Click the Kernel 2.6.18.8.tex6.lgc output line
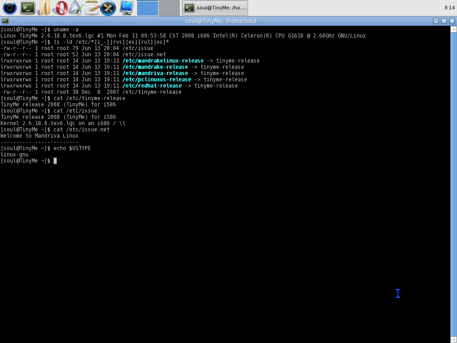 [x=62, y=123]
